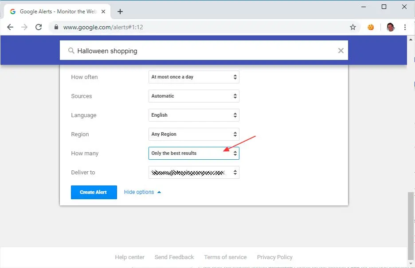Expand the Sources dropdown
The image size is (415, 268).
click(194, 96)
